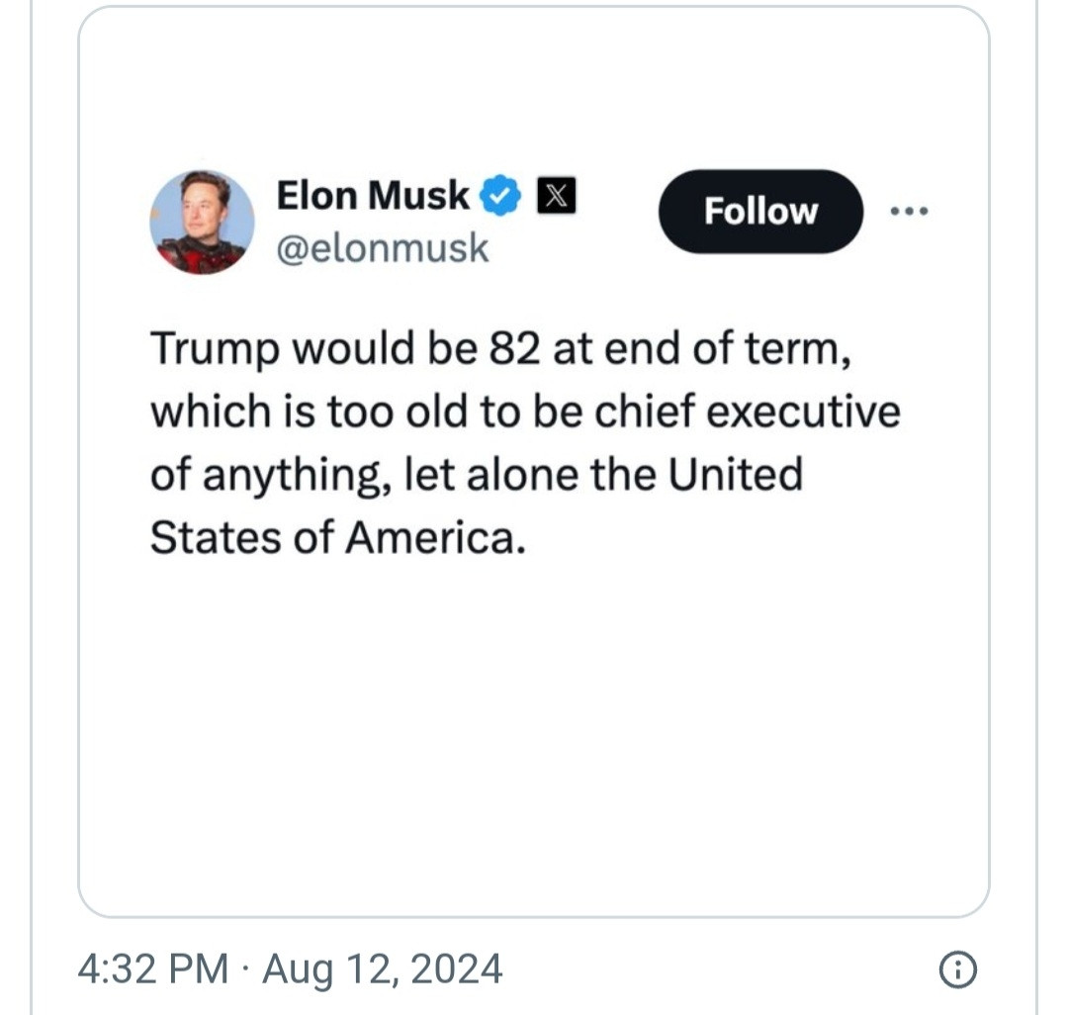1068x1015 pixels.
Task: Click the line 'of anything, let alone'
Action: click(x=477, y=476)
